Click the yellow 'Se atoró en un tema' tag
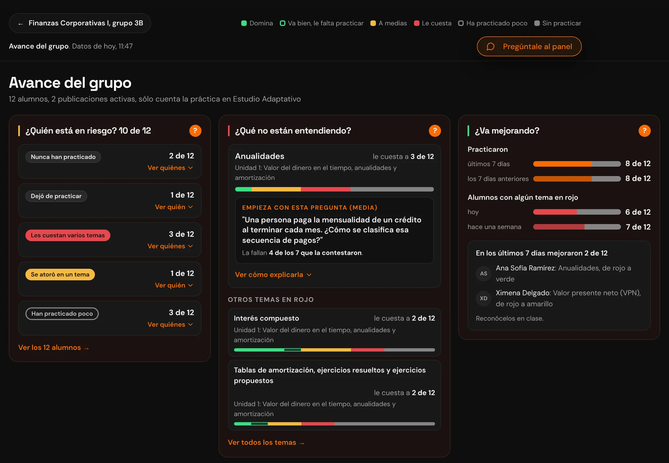 click(x=60, y=275)
